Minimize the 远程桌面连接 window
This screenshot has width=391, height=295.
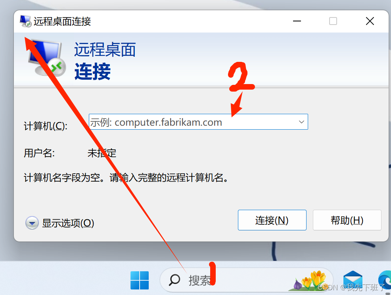(x=297, y=21)
